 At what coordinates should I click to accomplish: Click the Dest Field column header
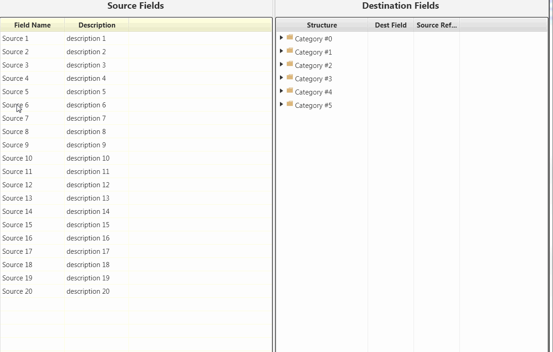[391, 25]
